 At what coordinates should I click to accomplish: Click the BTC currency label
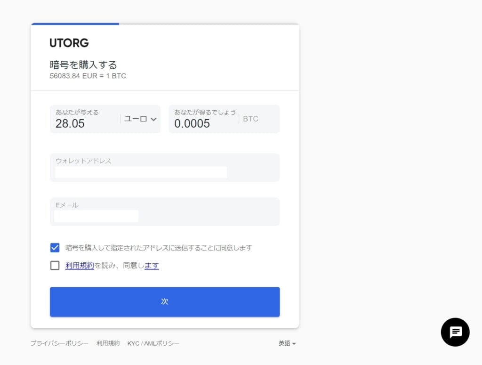click(250, 119)
